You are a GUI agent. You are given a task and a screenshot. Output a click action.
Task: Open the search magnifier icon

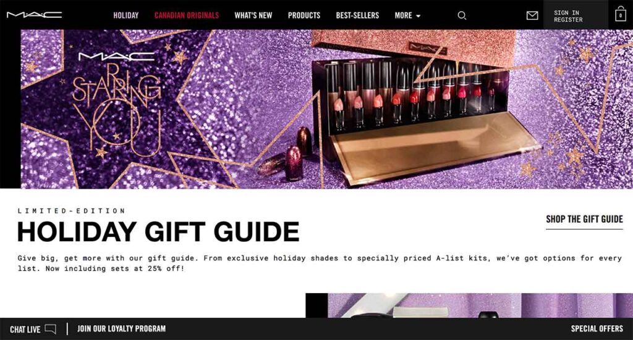click(x=462, y=15)
